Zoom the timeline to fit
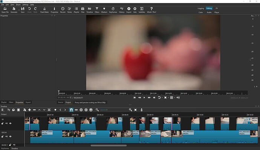The width and height of the screenshot is (260, 150). pos(136,110)
